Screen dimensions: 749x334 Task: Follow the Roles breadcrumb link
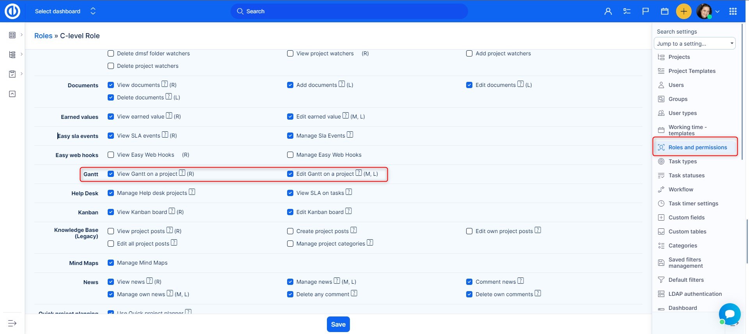pos(43,36)
